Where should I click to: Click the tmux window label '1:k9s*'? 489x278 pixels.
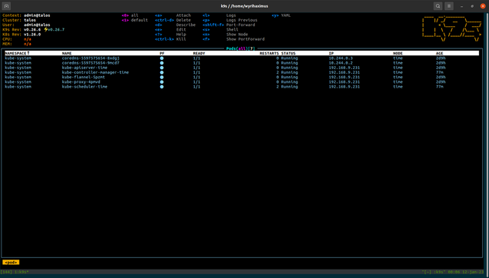click(22, 272)
